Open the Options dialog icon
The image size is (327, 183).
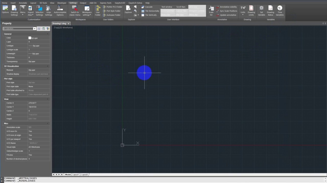[5, 10]
